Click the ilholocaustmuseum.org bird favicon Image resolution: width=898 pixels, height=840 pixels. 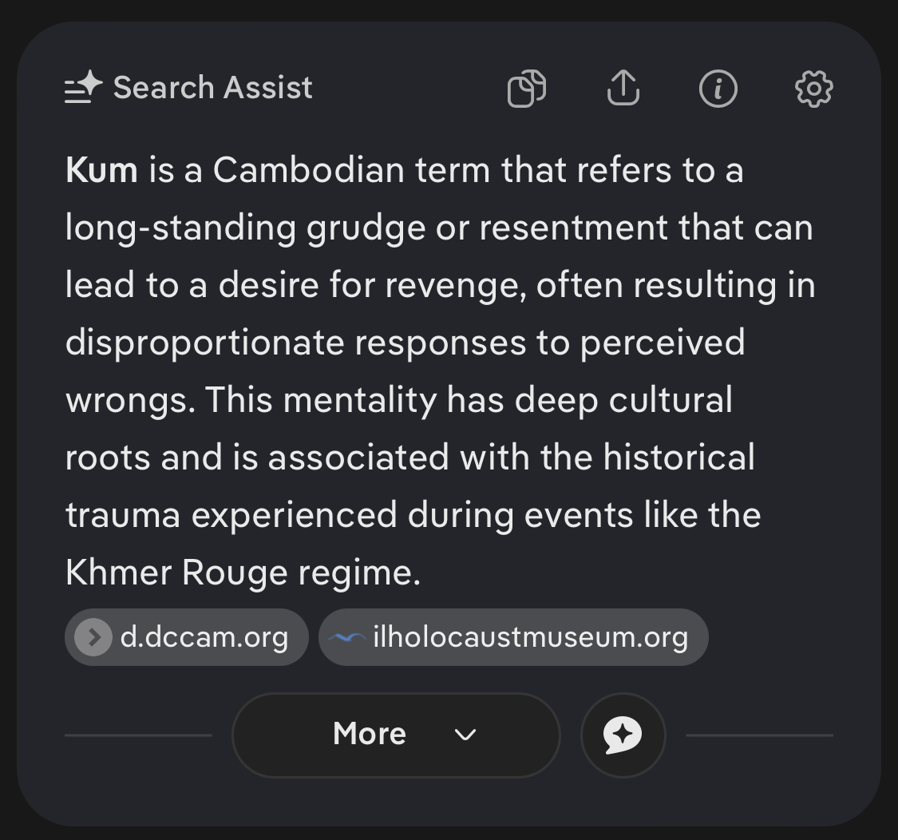pos(347,637)
